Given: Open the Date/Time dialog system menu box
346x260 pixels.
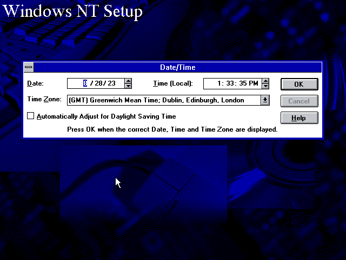Looking at the screenshot, I should click(x=29, y=67).
